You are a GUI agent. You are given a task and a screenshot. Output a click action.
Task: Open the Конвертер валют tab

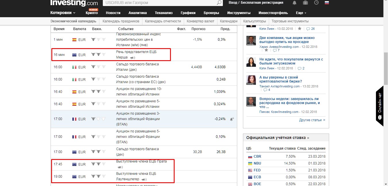[x=200, y=21]
